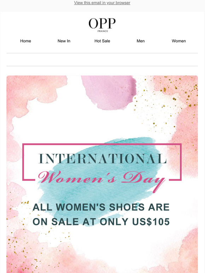Click the pink Women's Day script text

(102, 179)
